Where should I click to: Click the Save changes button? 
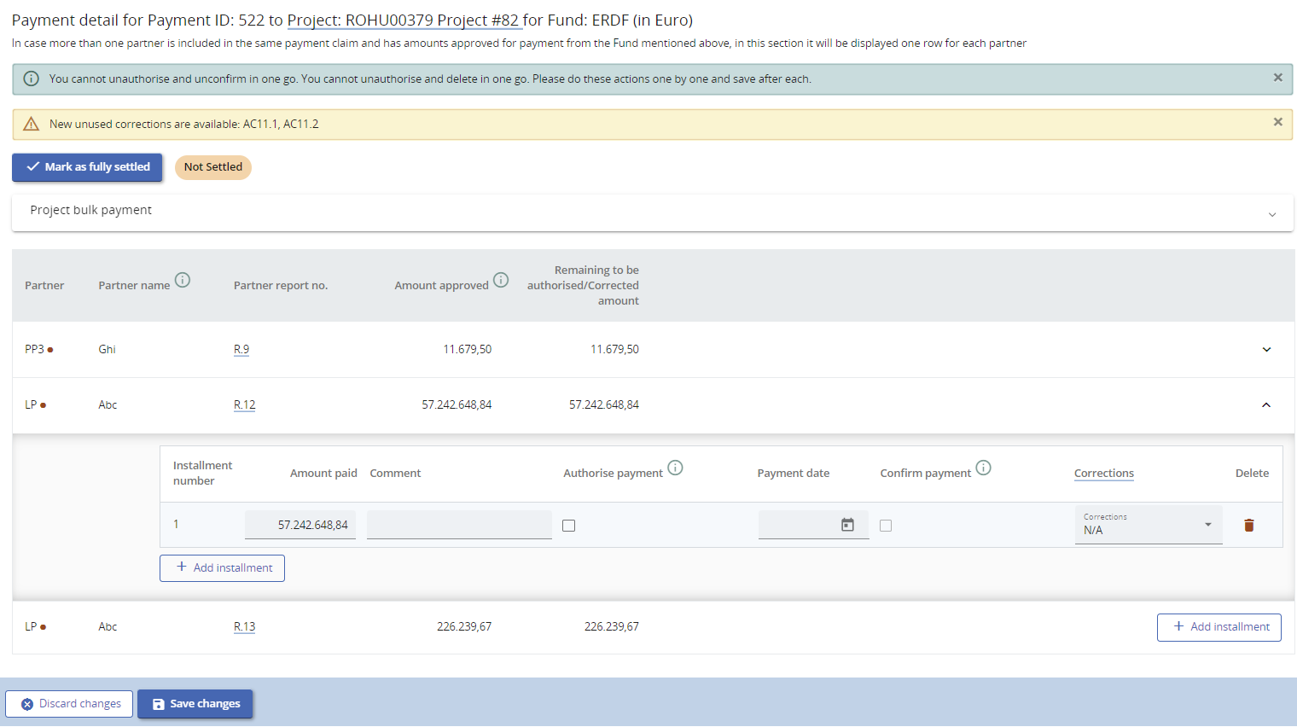195,704
